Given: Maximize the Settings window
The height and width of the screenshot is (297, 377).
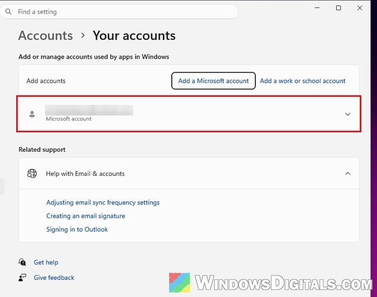Looking at the screenshot, I should pos(338,8).
